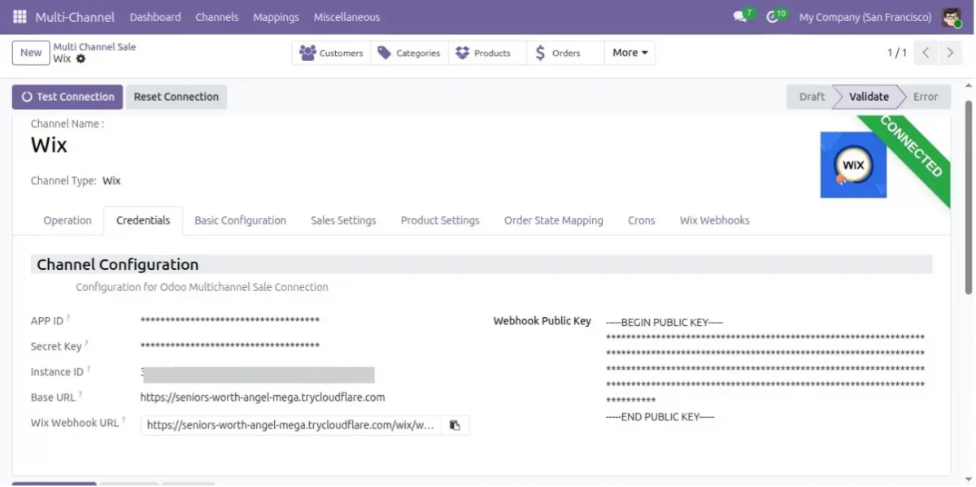976x487 pixels.
Task: Click the user avatar icon
Action: [x=951, y=16]
